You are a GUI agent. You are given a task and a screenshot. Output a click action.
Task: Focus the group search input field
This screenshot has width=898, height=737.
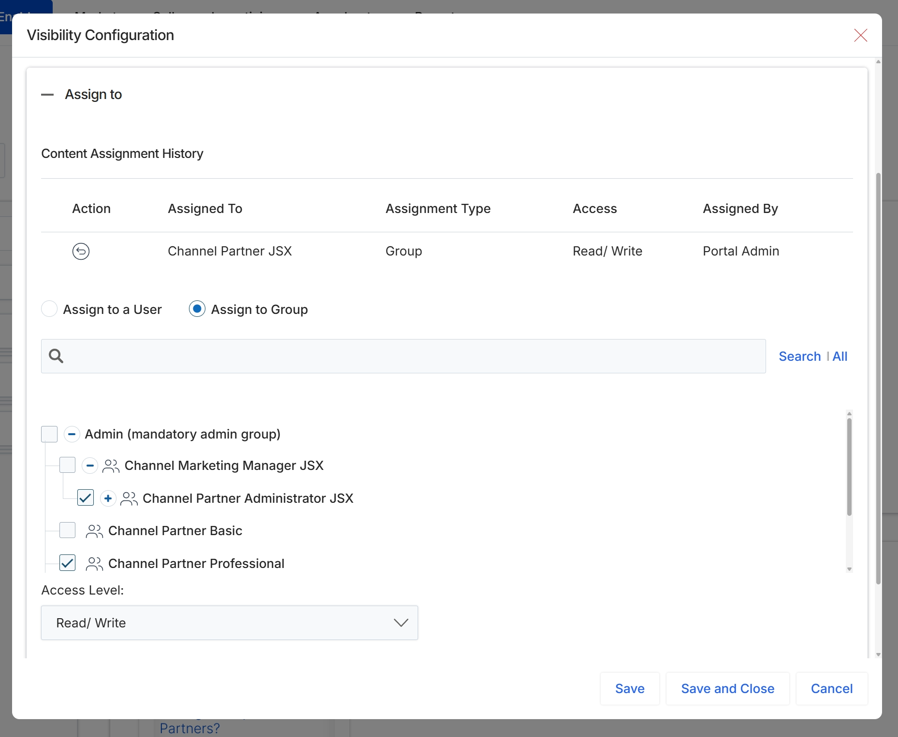click(x=404, y=356)
